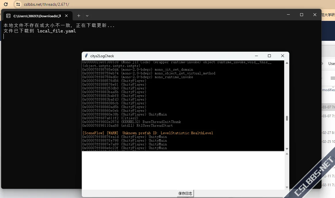The width and height of the screenshot is (335, 198).
Task: Click the citys2LogCheck feather icon
Action: point(86,56)
